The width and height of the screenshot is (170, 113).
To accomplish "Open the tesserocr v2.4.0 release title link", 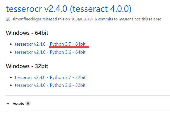I will [69, 9].
